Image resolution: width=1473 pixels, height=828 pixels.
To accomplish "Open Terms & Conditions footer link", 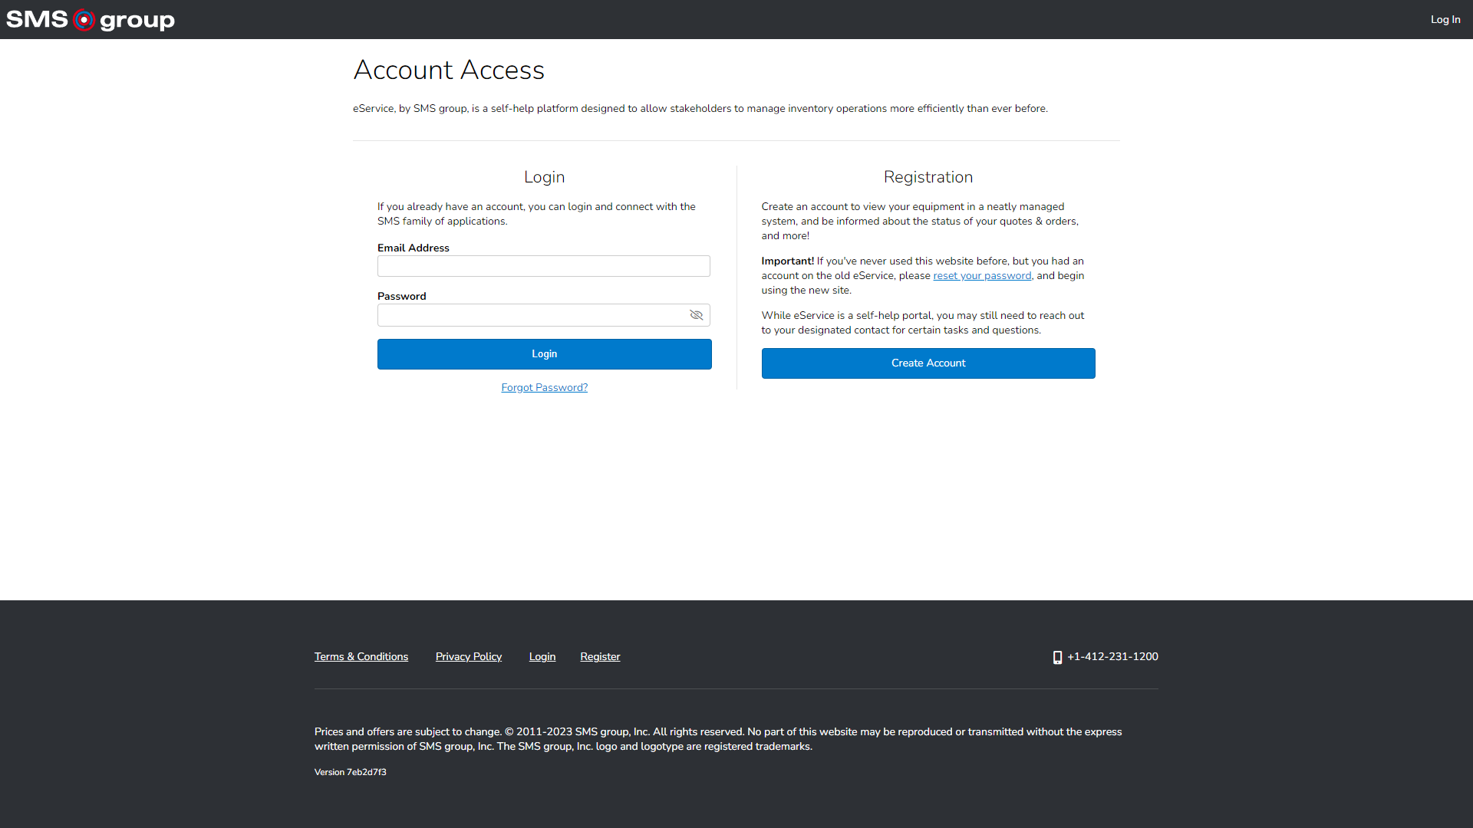I will (x=361, y=657).
